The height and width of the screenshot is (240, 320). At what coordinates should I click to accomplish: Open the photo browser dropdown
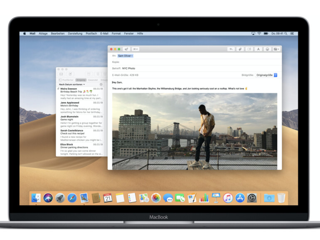pyautogui.click(x=276, y=49)
